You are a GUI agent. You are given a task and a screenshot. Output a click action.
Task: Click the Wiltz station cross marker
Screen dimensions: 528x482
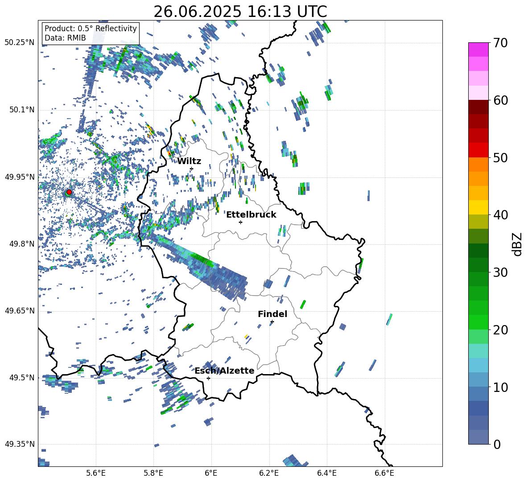click(x=192, y=169)
